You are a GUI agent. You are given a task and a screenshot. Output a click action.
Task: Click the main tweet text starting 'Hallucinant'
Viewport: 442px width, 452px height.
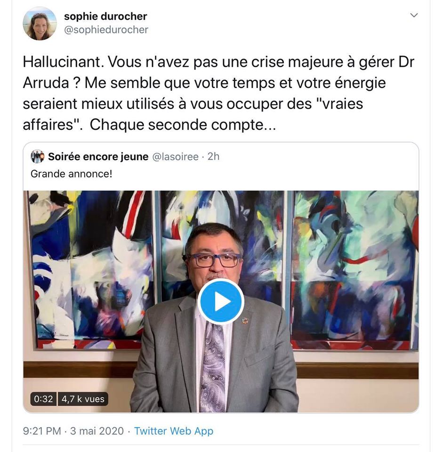point(218,93)
